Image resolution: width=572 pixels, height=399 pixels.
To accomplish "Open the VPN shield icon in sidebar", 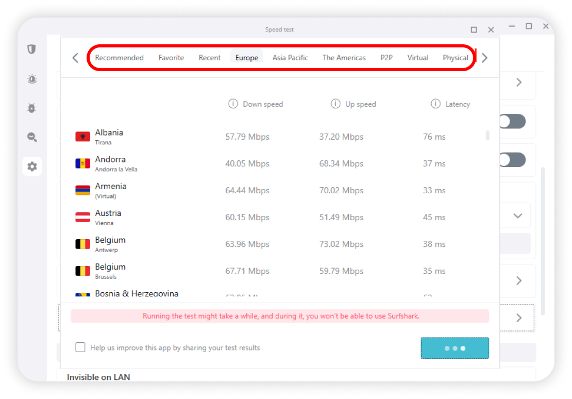I will click(x=32, y=49).
